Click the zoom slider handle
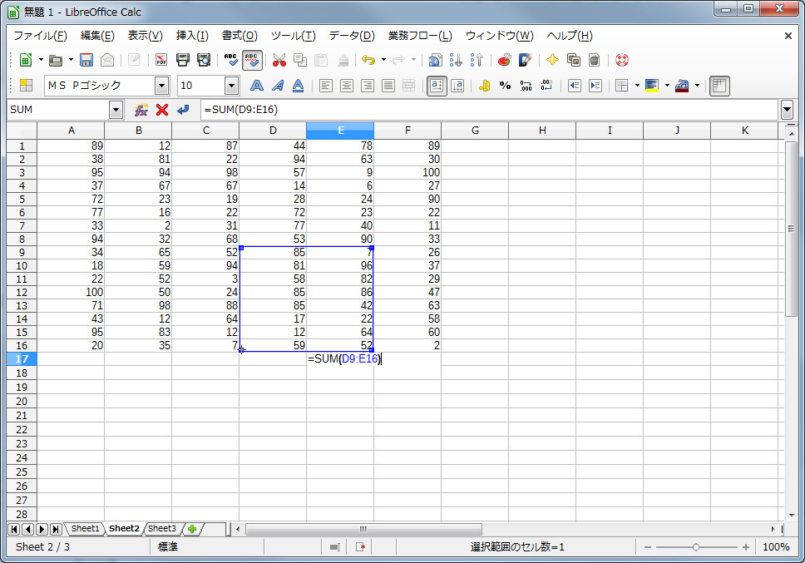The height and width of the screenshot is (563, 805). (x=696, y=547)
